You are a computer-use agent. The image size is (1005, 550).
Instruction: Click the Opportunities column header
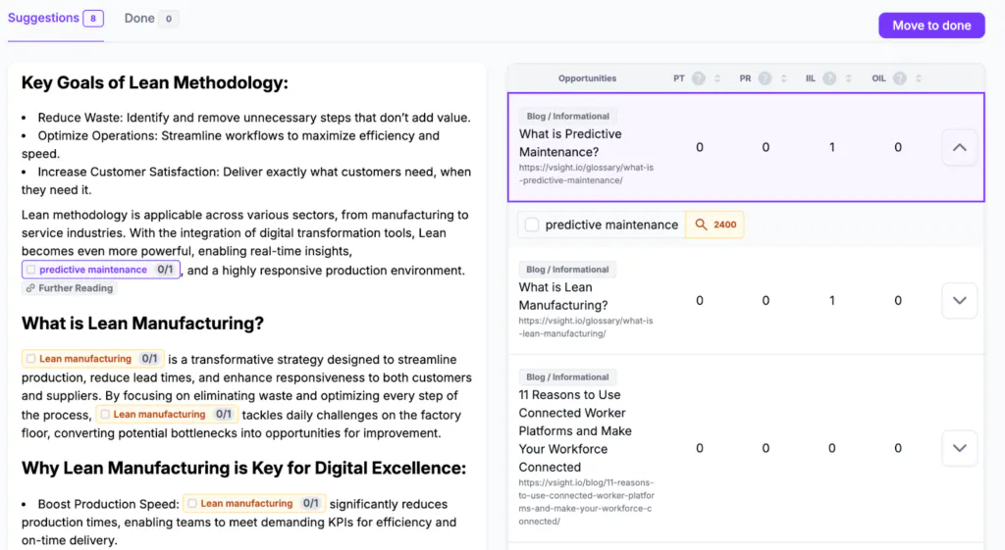pyautogui.click(x=587, y=78)
